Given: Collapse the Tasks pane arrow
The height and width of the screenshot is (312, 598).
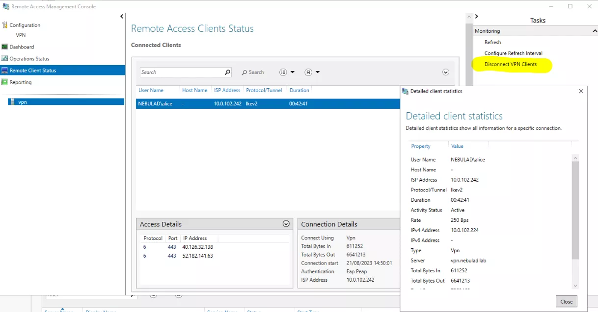Looking at the screenshot, I should [x=476, y=17].
